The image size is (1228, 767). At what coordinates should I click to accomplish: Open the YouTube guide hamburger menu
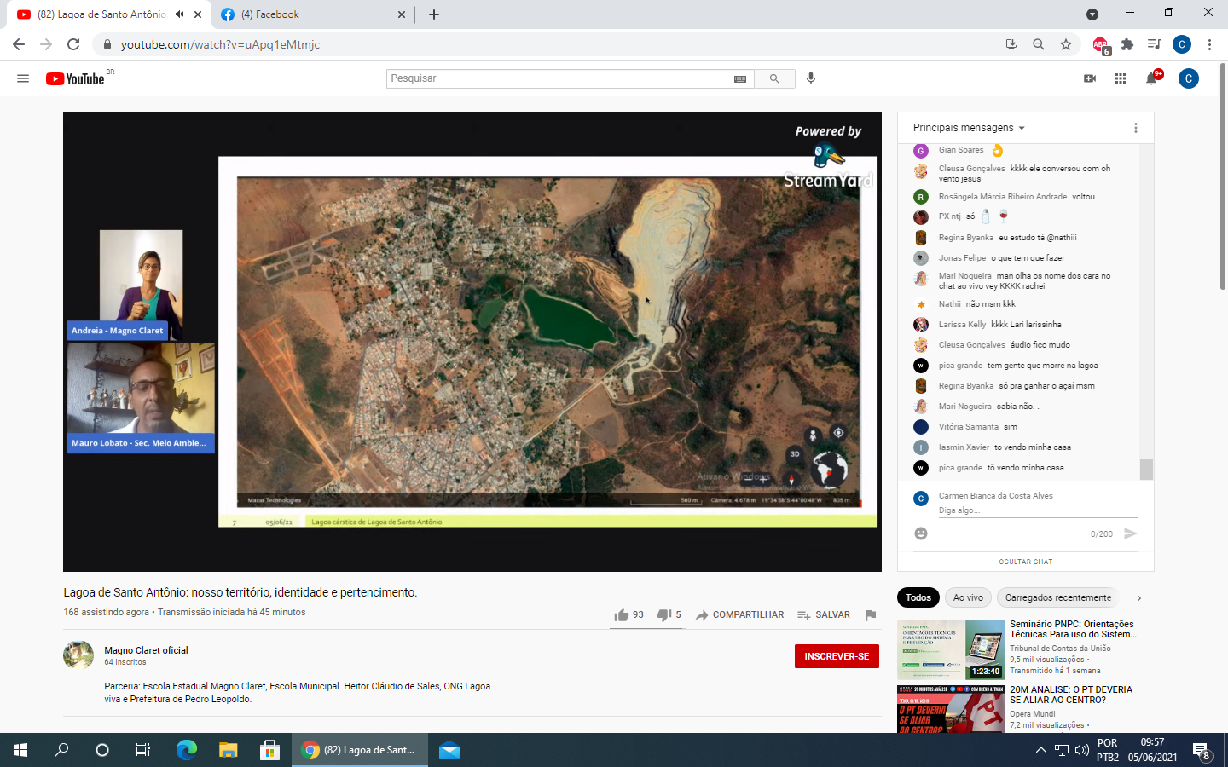coord(23,78)
